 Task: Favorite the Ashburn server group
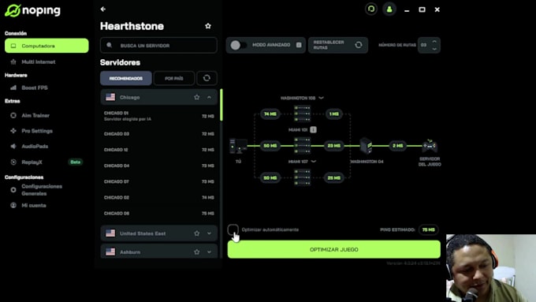click(x=196, y=252)
